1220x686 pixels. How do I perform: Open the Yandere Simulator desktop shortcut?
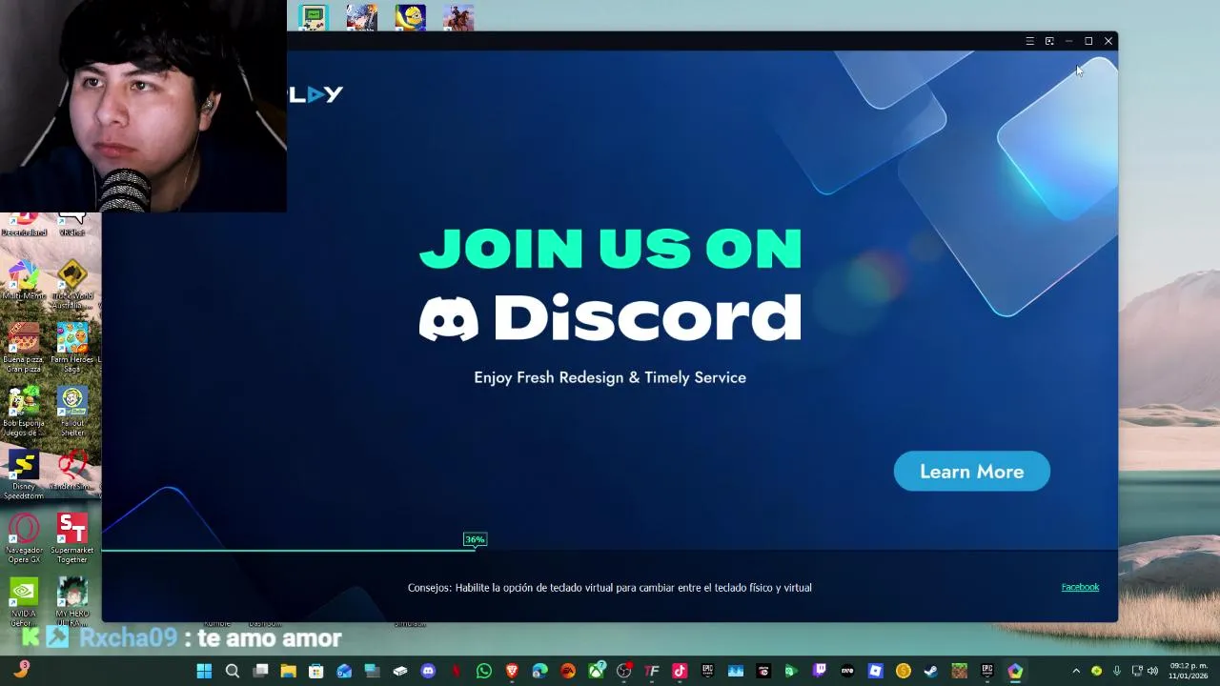(72, 471)
